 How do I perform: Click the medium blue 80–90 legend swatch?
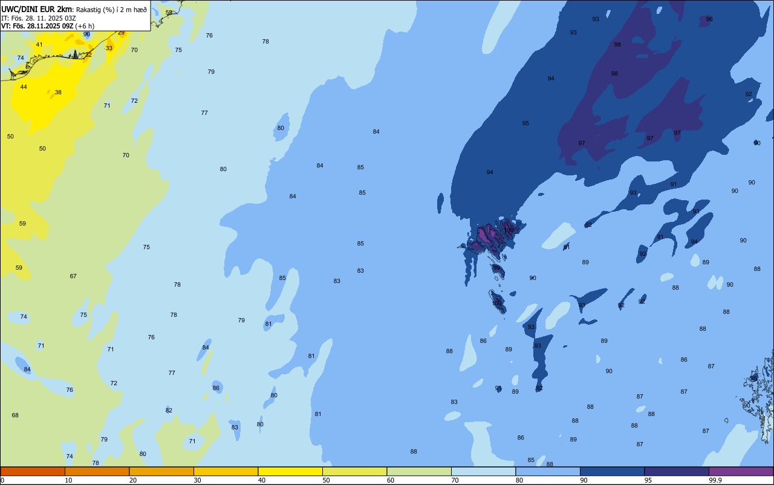pyautogui.click(x=548, y=471)
